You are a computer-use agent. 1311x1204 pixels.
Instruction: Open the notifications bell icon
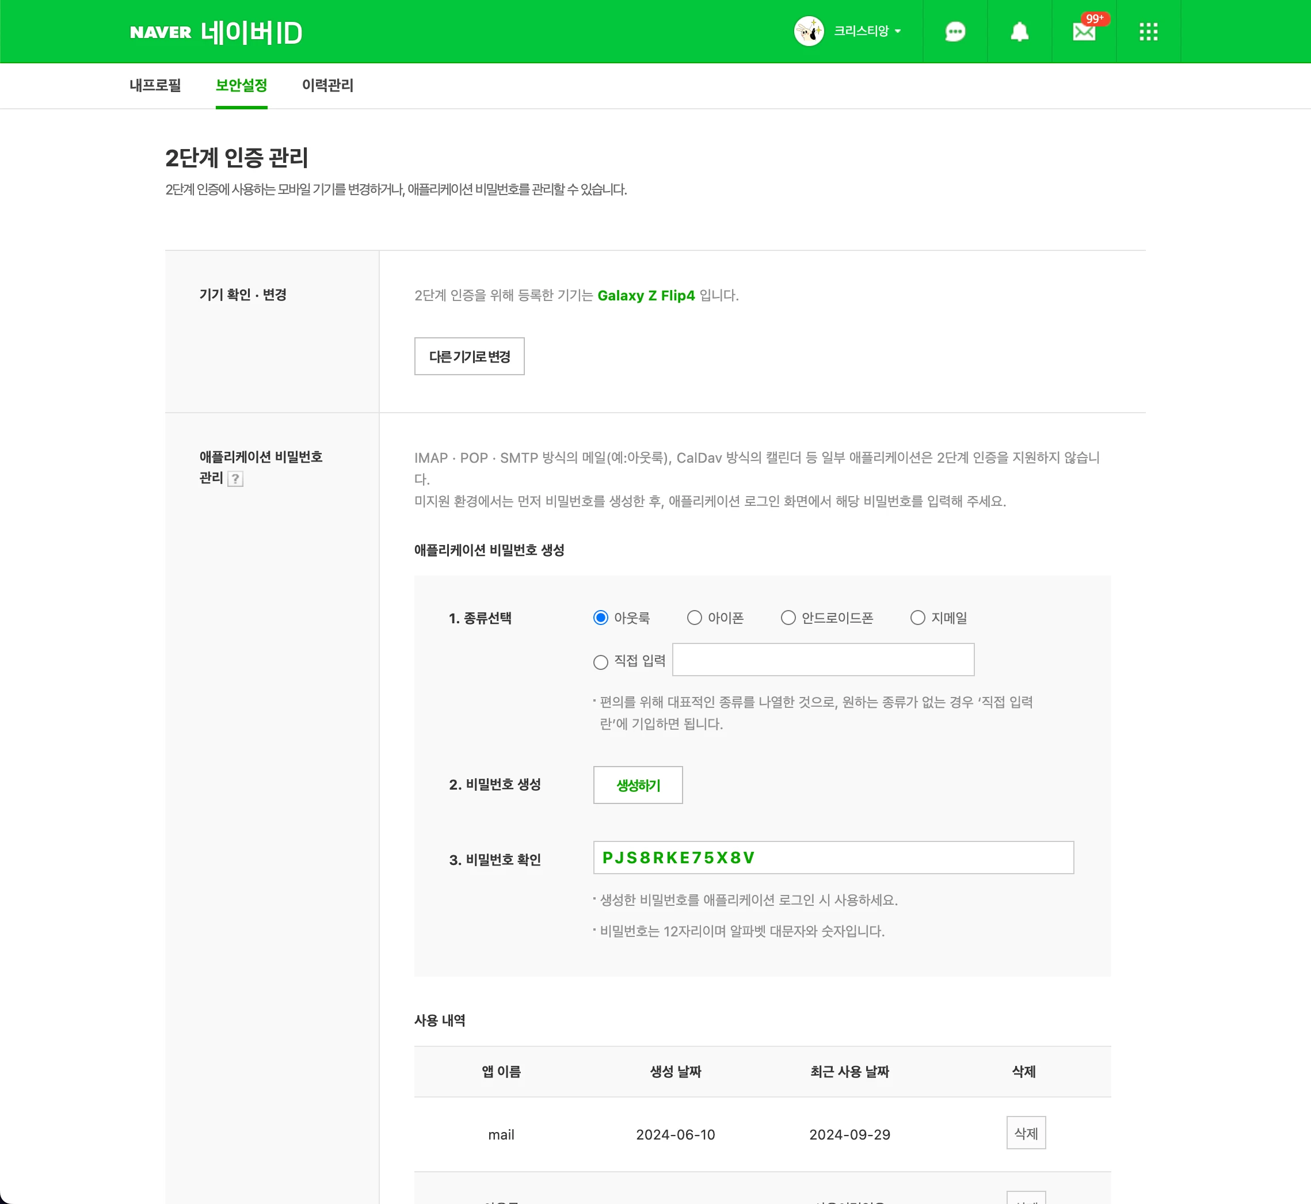pos(1019,32)
